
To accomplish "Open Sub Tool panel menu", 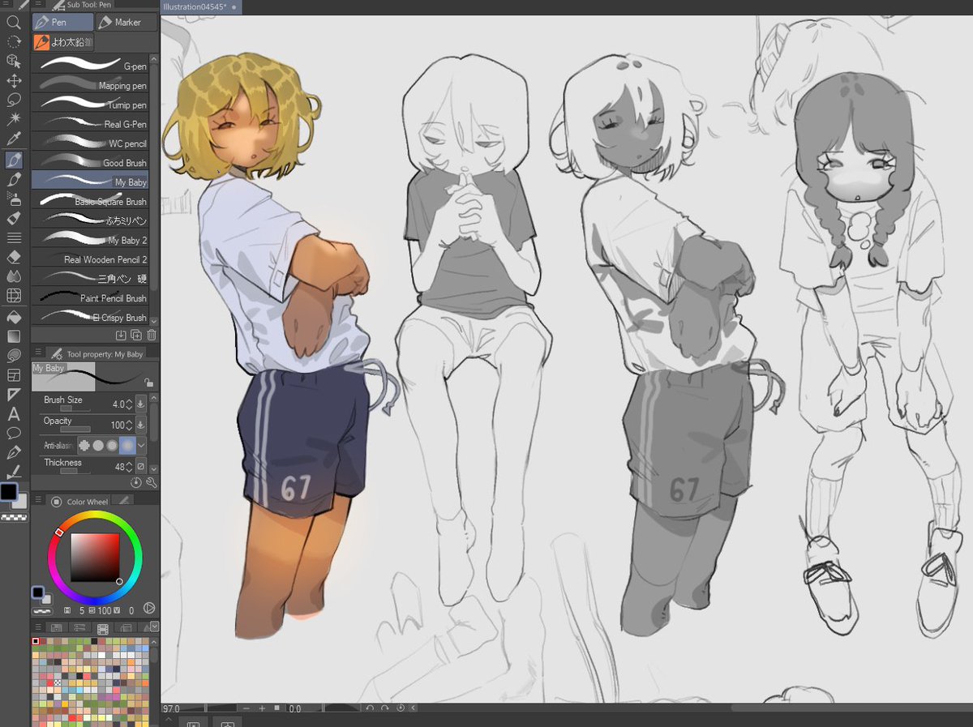I will (x=38, y=4).
